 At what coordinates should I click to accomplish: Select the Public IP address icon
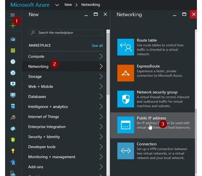(x=126, y=125)
